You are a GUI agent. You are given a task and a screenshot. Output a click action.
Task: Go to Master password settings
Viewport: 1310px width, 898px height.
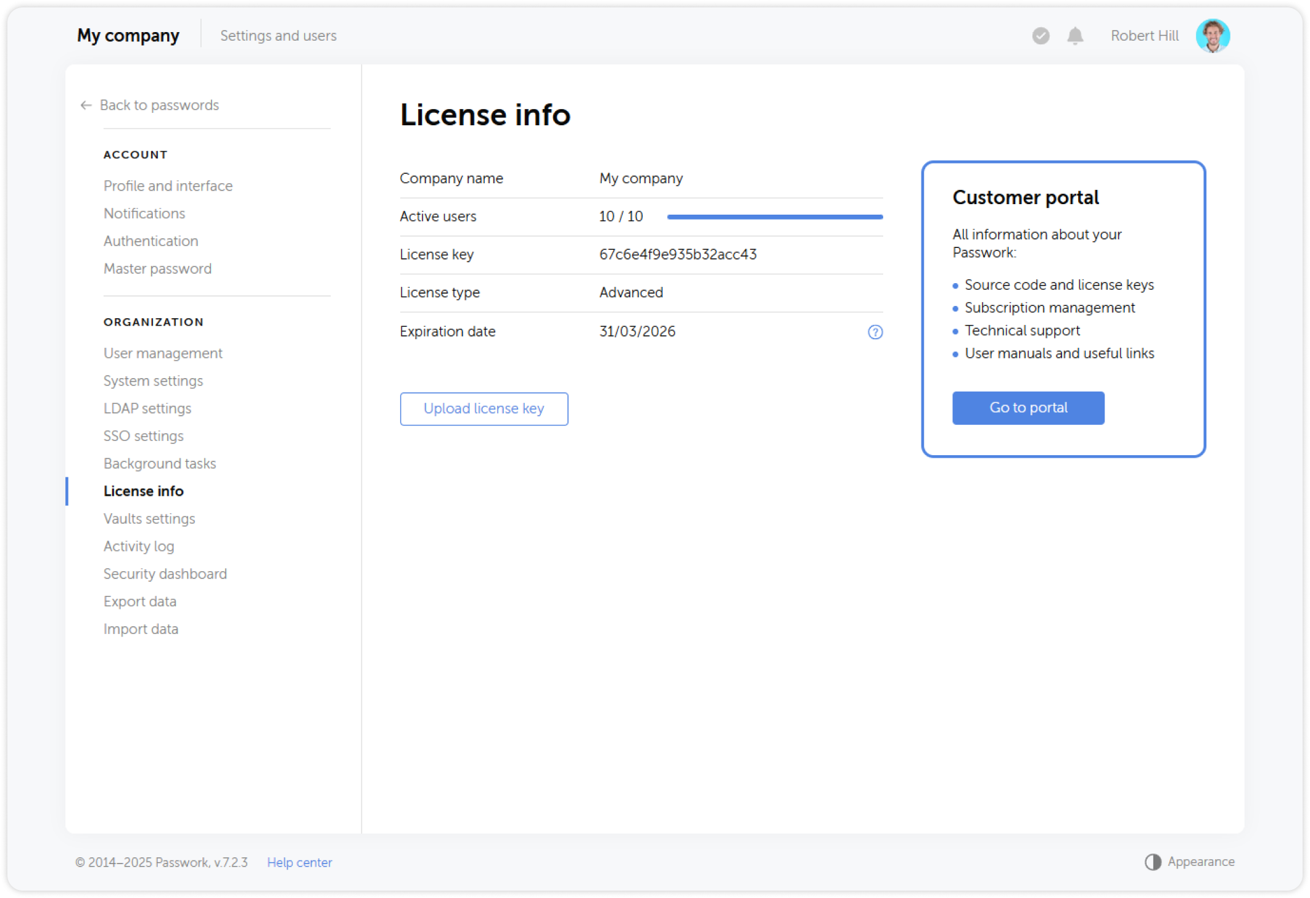tap(157, 268)
